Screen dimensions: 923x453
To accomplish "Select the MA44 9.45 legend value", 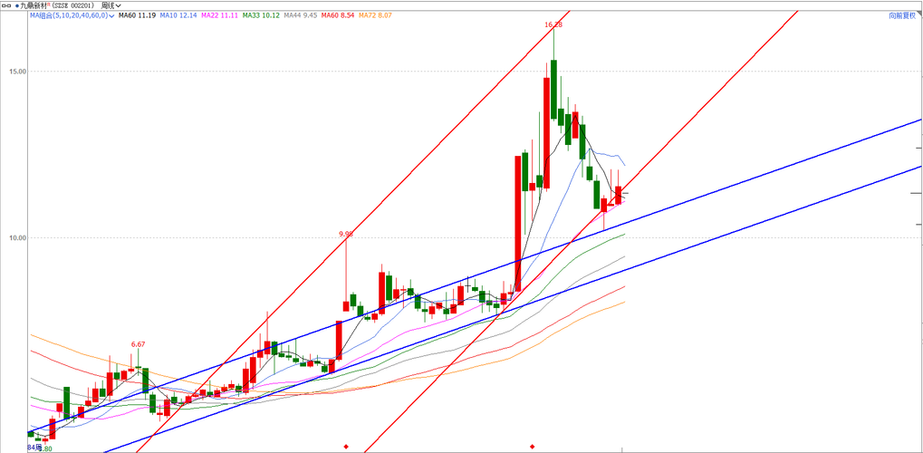I will [300, 15].
